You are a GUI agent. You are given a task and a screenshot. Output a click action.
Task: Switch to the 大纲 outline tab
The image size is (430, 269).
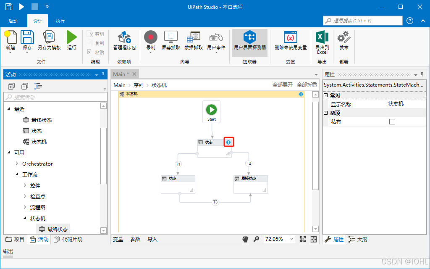358,239
